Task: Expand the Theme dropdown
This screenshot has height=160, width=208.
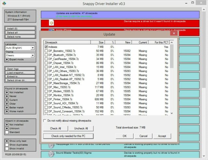Action: tap(32, 56)
